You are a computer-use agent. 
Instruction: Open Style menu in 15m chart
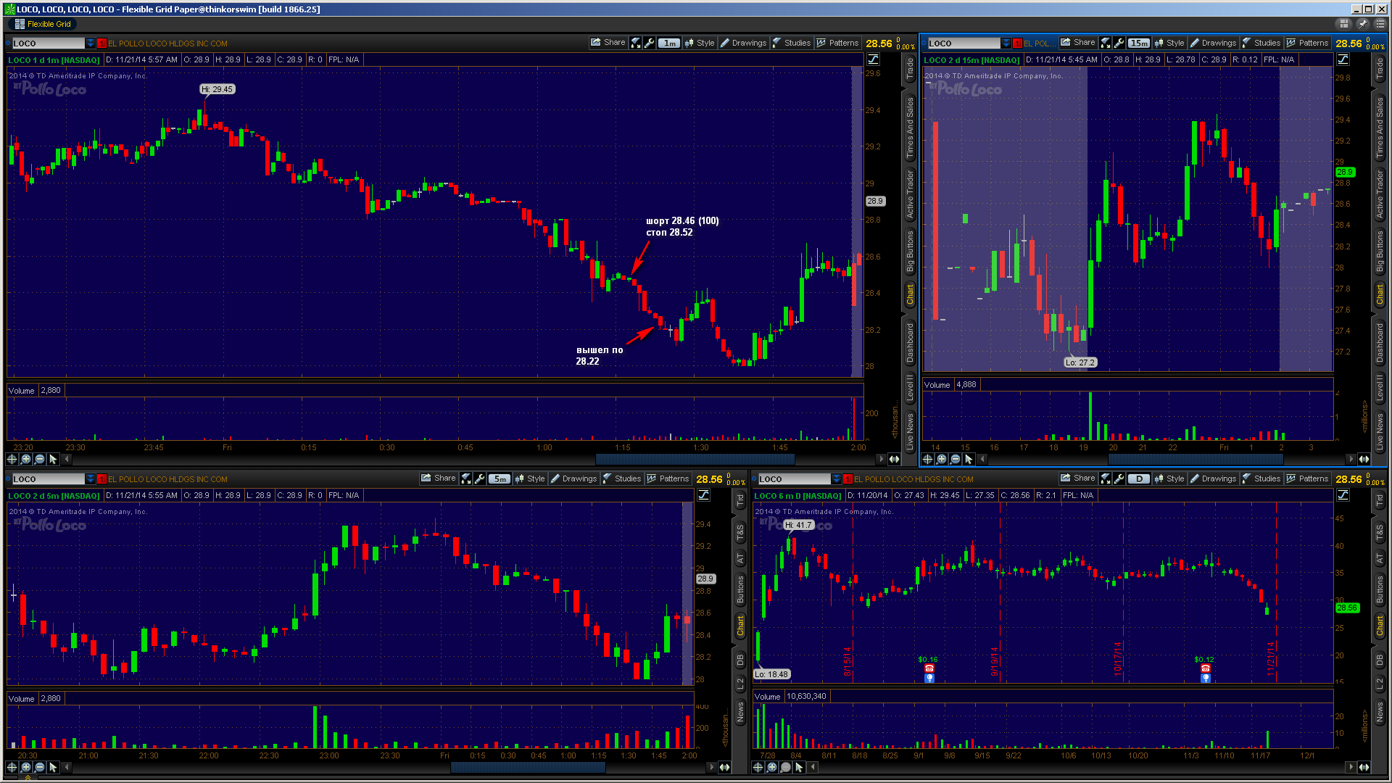[1169, 43]
